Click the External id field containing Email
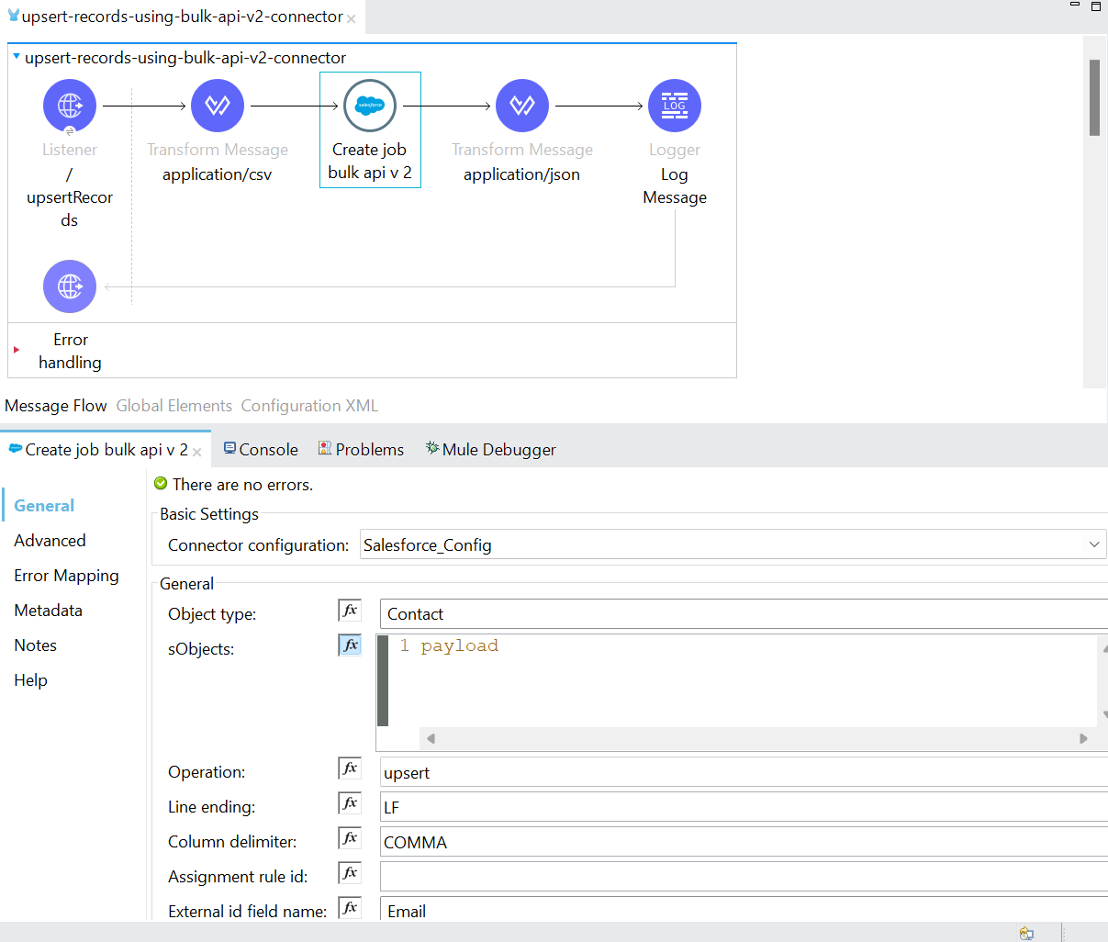The image size is (1108, 942). 744,910
